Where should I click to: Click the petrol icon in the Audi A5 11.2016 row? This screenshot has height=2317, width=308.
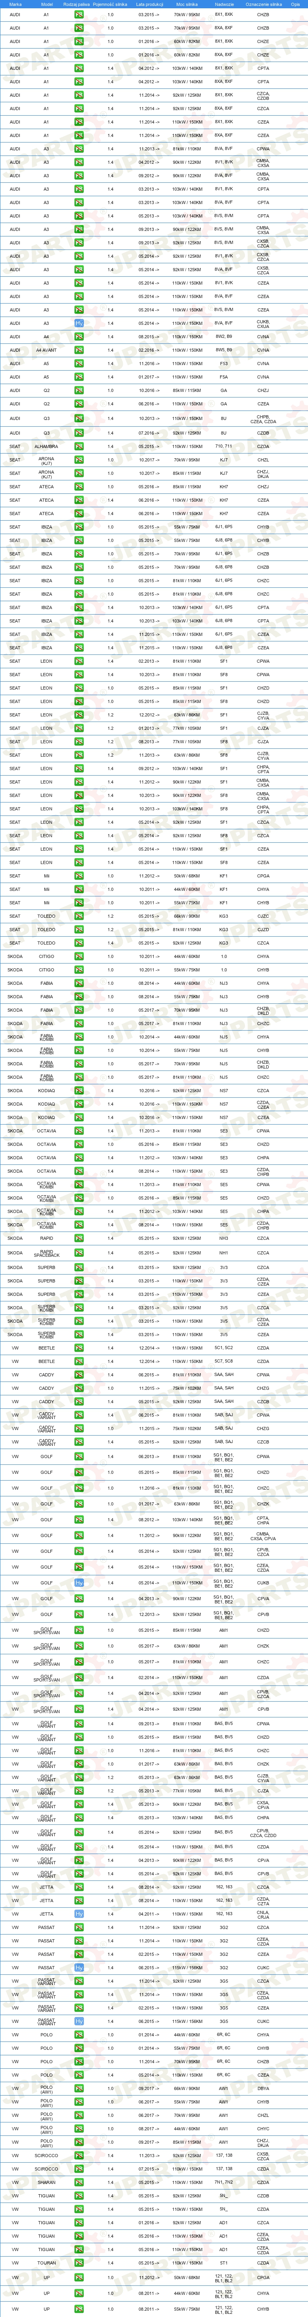(x=79, y=364)
